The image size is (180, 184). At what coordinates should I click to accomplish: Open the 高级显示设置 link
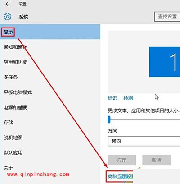coord(121,176)
